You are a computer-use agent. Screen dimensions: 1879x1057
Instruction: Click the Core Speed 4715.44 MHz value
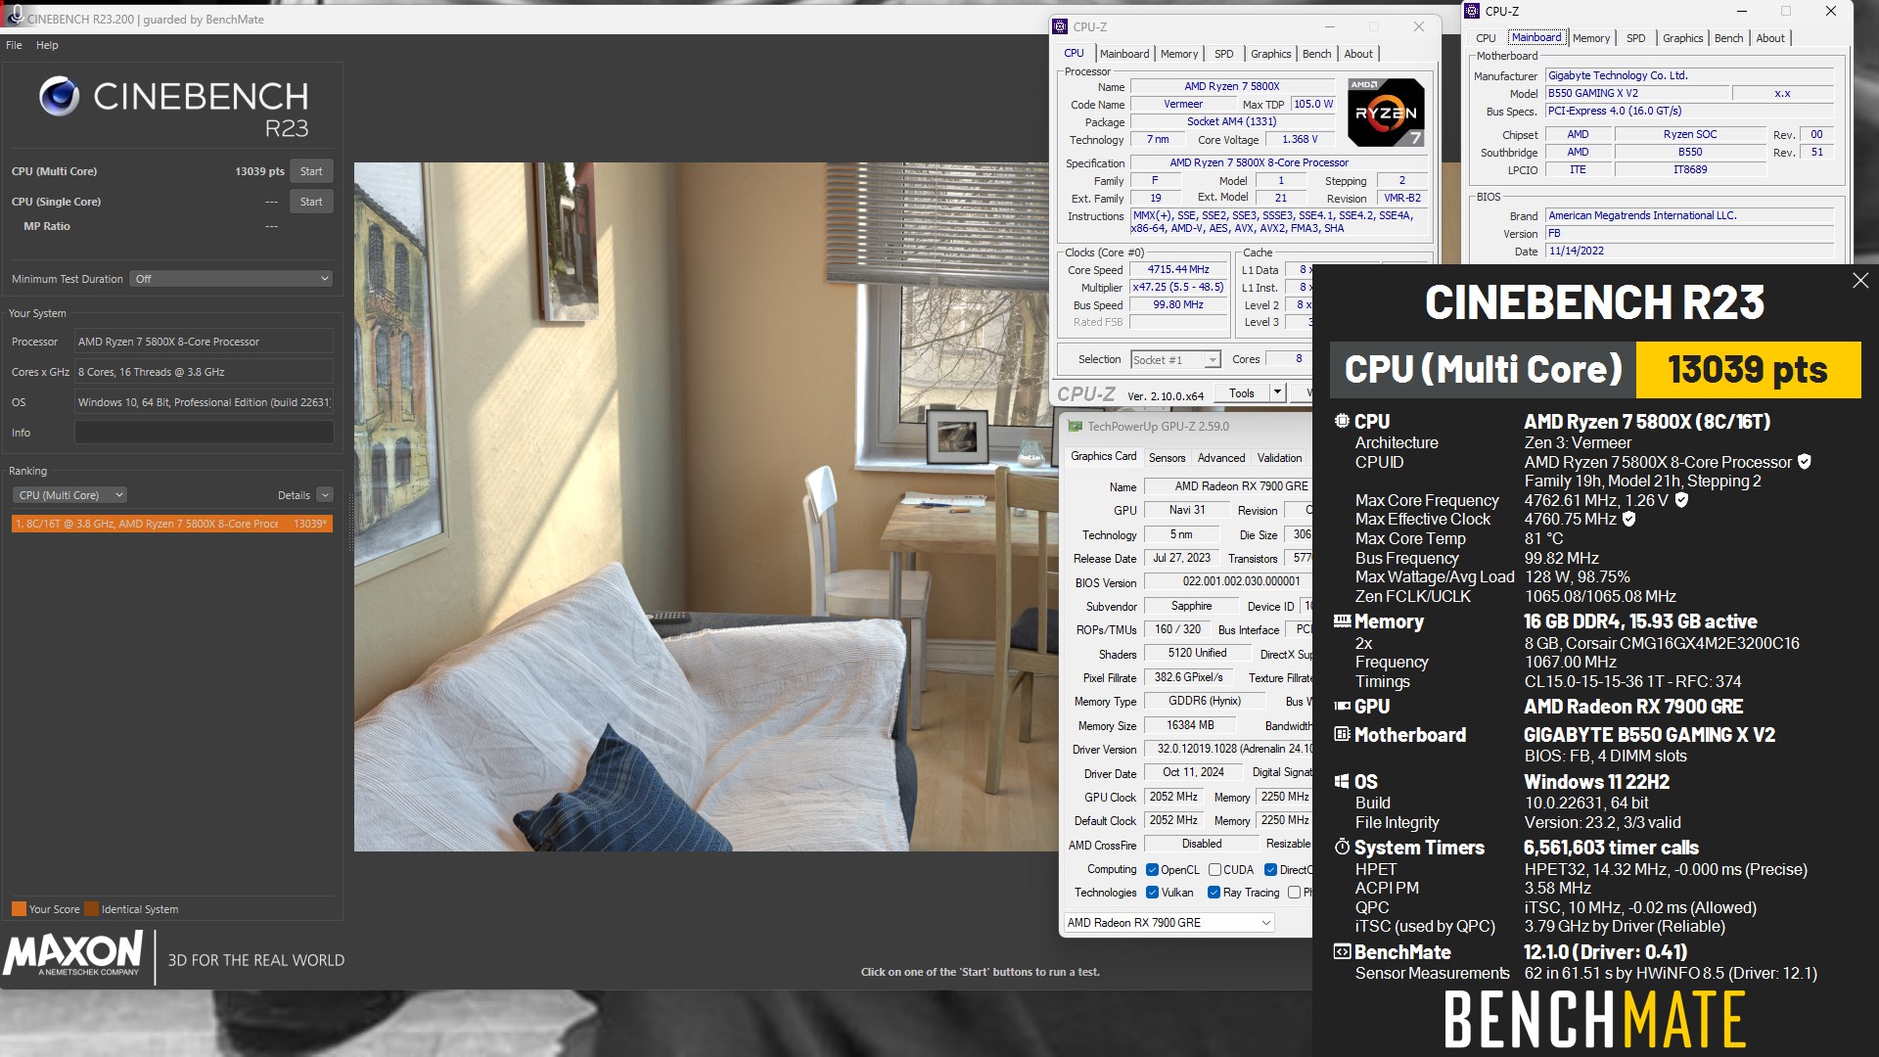[1178, 269]
